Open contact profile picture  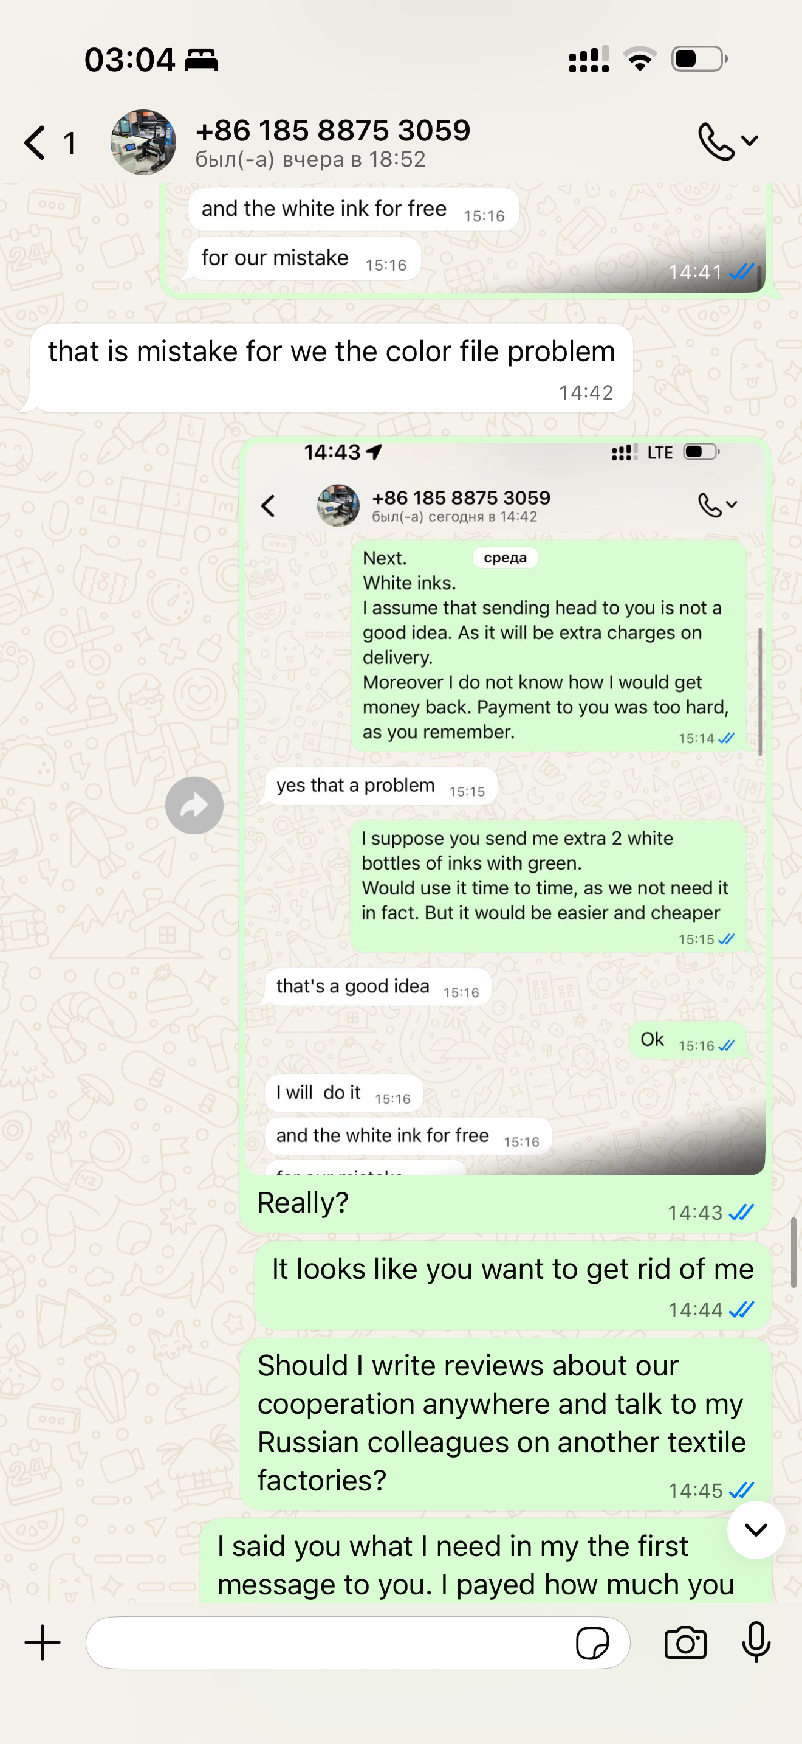[143, 142]
